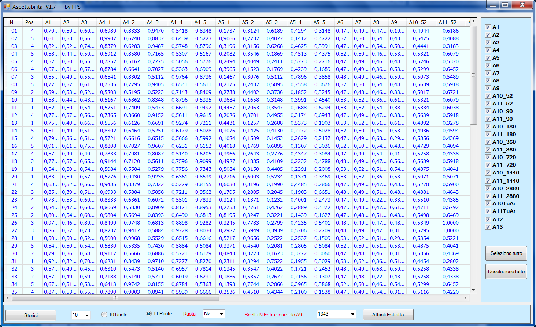Open the Ruota dropdown showing Nz
This screenshot has width=536, height=327.
(221, 314)
